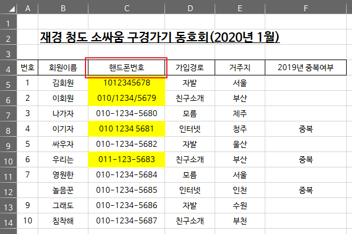Click yellow cell 010/1234/5679
352x234 pixels.
coord(127,98)
